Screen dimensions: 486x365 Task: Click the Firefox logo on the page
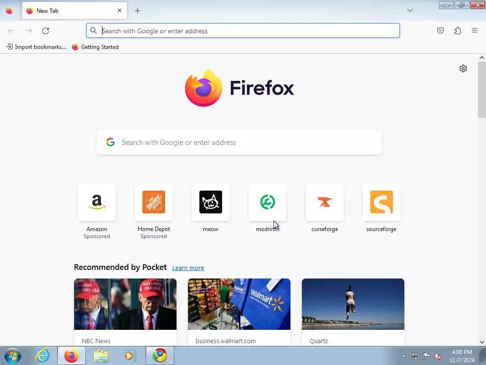pos(239,88)
